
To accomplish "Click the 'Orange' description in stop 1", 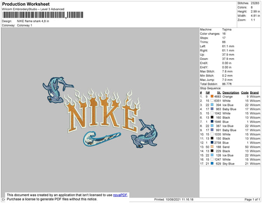I will tap(228, 97).
